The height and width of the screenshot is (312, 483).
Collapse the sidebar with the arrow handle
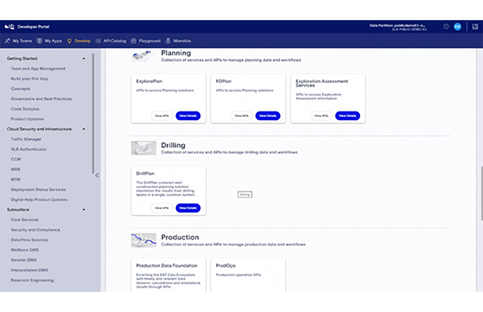(x=98, y=175)
